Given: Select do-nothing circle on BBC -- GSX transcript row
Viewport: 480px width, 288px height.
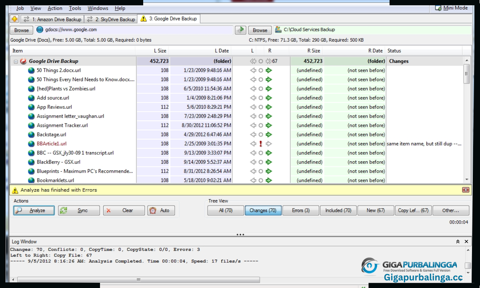Looking at the screenshot, I should coord(261,153).
